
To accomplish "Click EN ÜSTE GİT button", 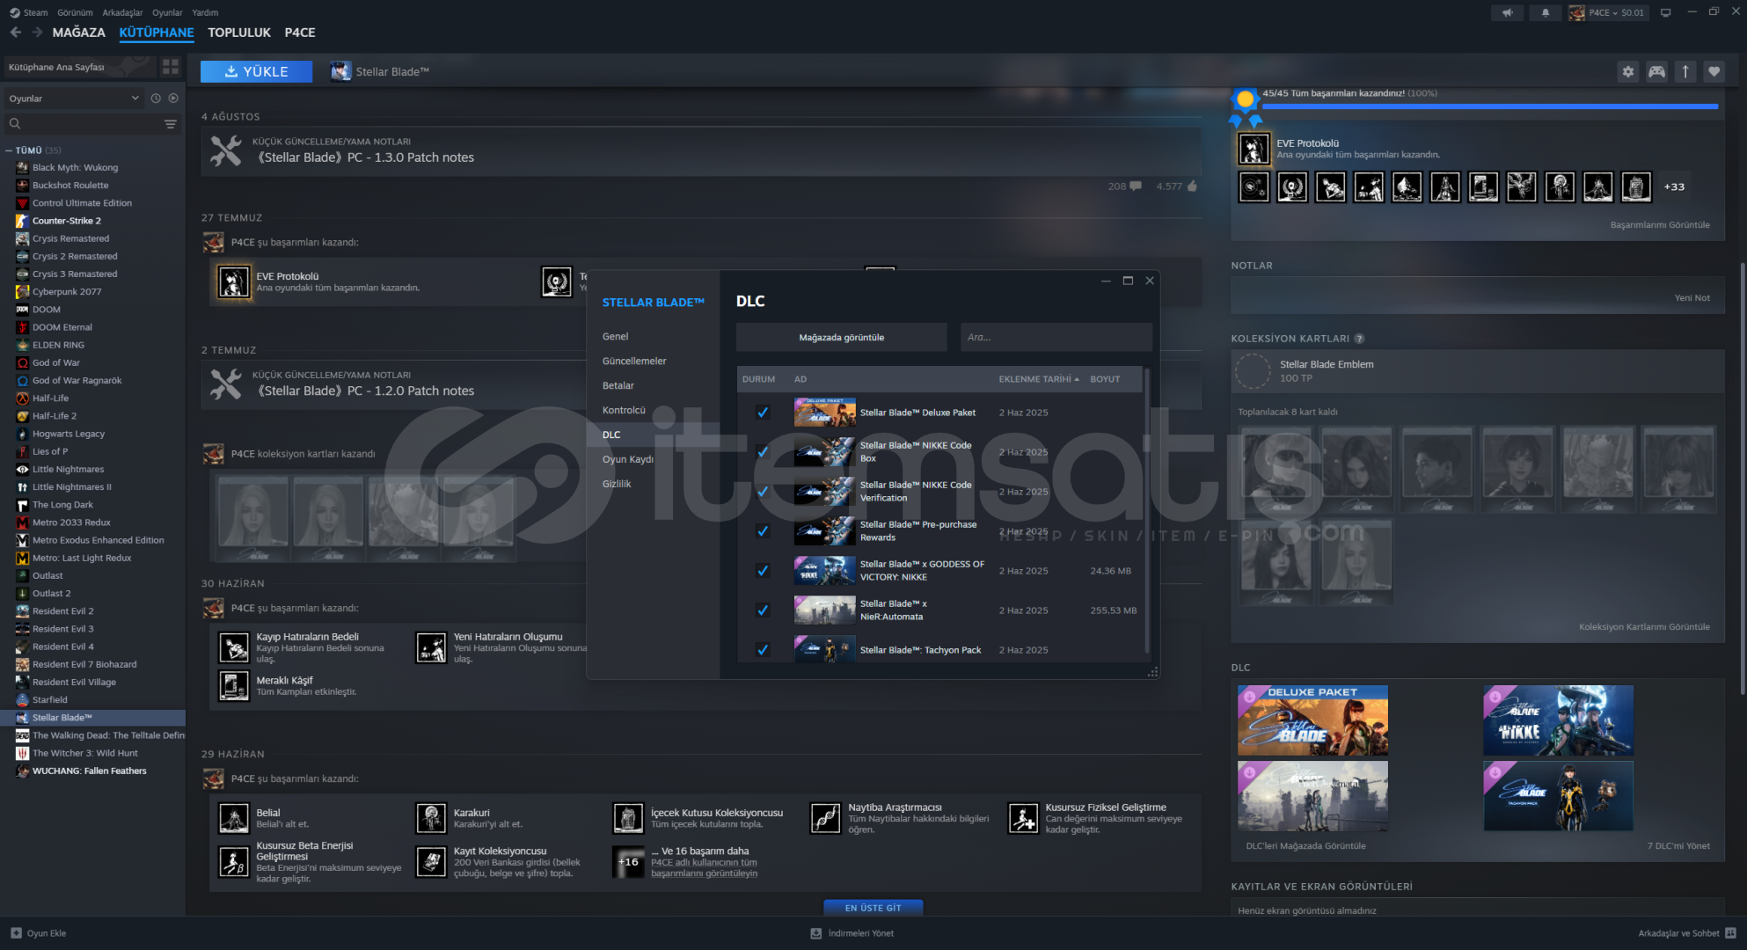I will pyautogui.click(x=873, y=907).
